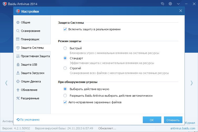Click Baidu Antivirus 2014 main window logo
The height and width of the screenshot is (132, 198).
5,4
